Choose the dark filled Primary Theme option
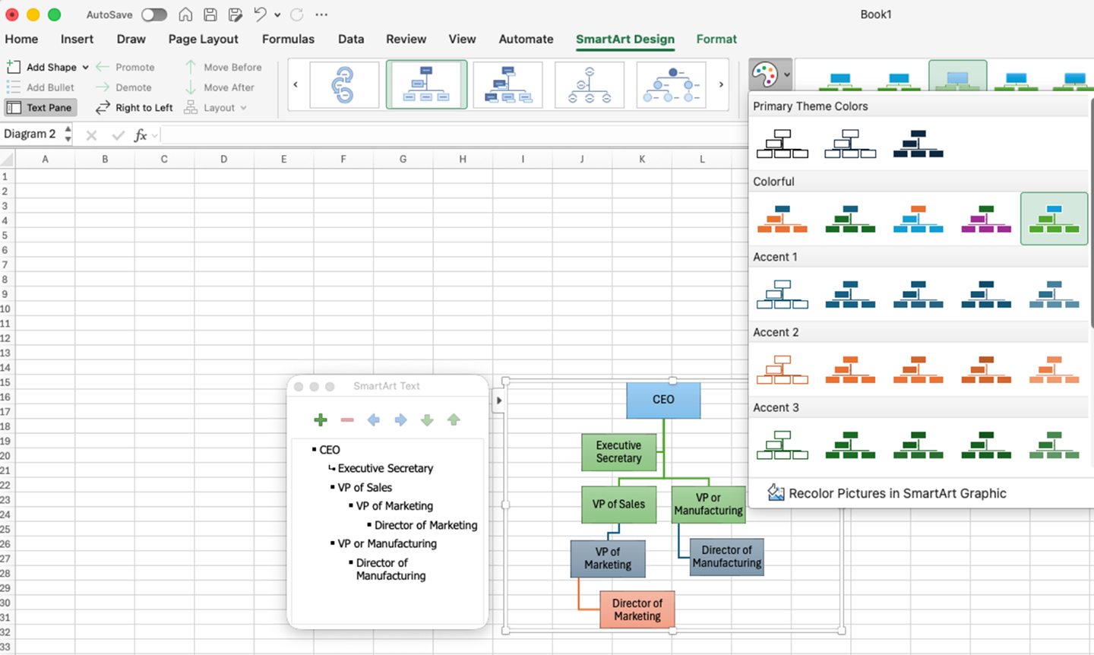The image size is (1094, 655). pyautogui.click(x=919, y=144)
